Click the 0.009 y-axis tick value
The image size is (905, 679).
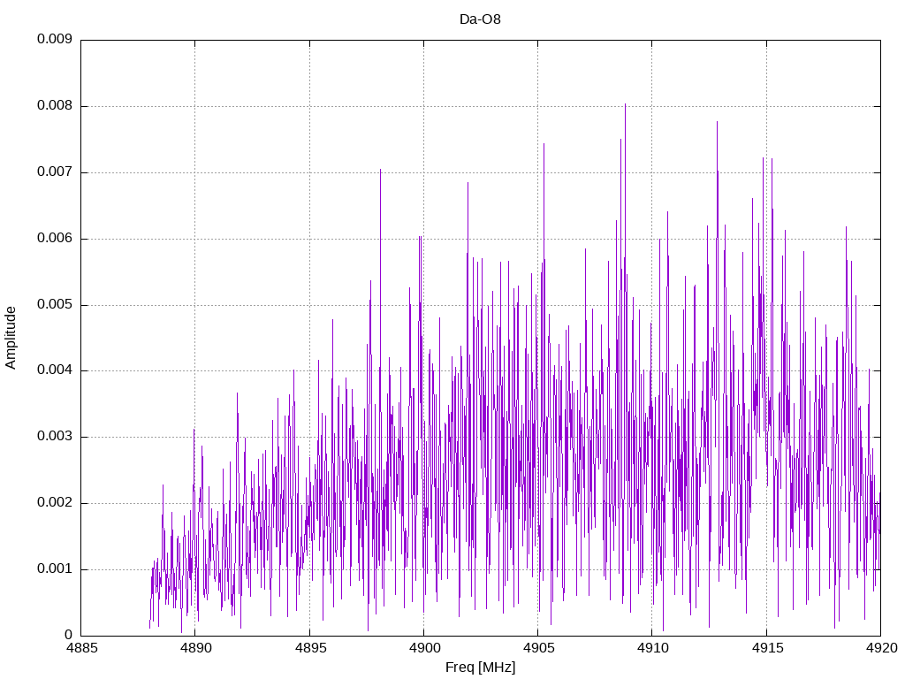(x=55, y=39)
